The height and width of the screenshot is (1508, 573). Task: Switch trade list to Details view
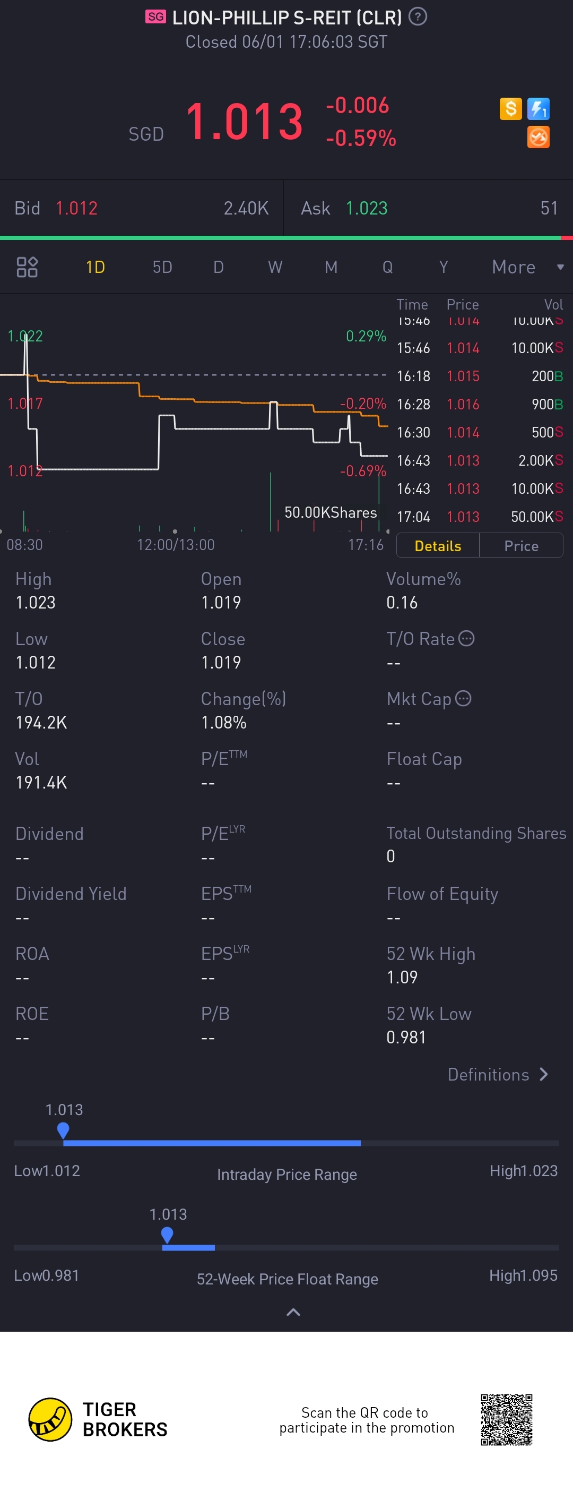coord(437,546)
